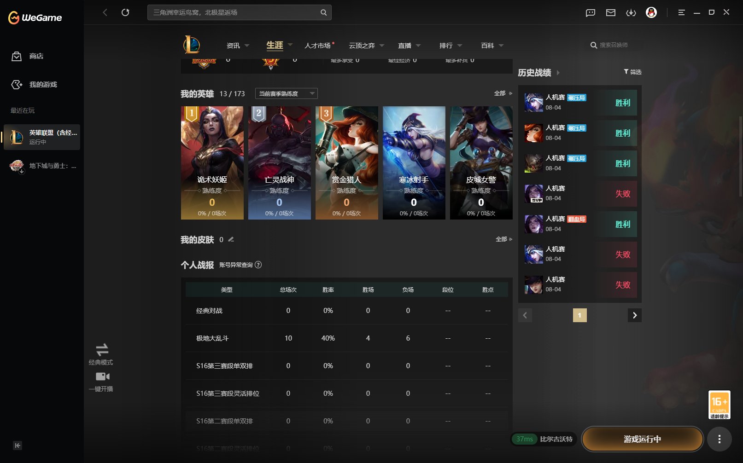Click the hero count 13 / 173
This screenshot has width=743, height=463.
coord(232,94)
